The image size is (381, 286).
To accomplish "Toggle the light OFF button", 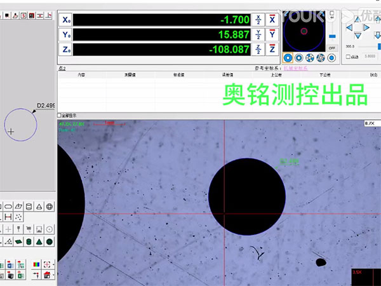I will [x=331, y=48].
